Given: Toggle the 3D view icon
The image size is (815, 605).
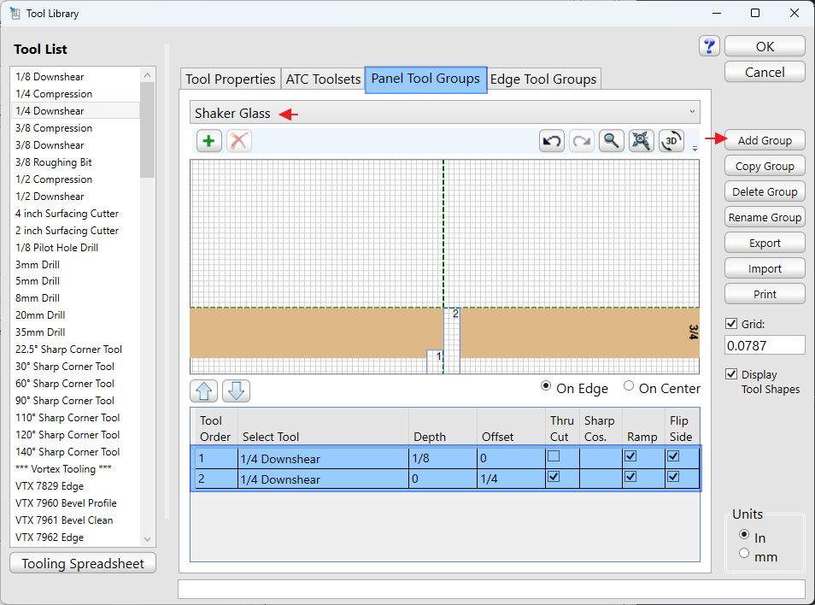Looking at the screenshot, I should (x=671, y=141).
